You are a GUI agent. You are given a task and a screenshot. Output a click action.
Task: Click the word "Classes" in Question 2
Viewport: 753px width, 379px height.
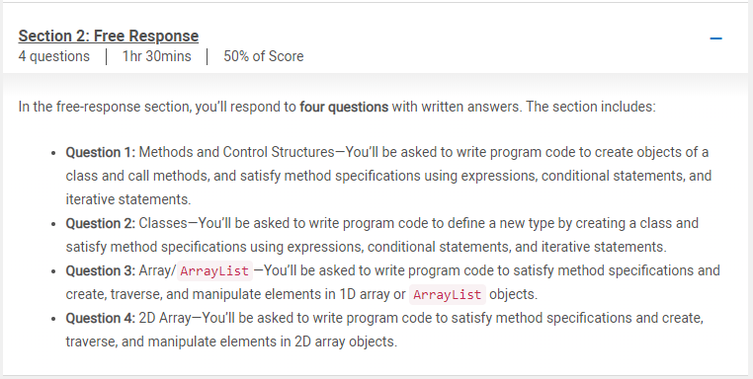pyautogui.click(x=163, y=223)
